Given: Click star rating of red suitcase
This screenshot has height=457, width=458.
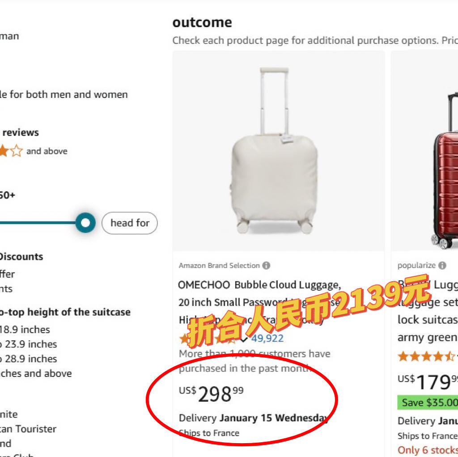Looking at the screenshot, I should [425, 356].
